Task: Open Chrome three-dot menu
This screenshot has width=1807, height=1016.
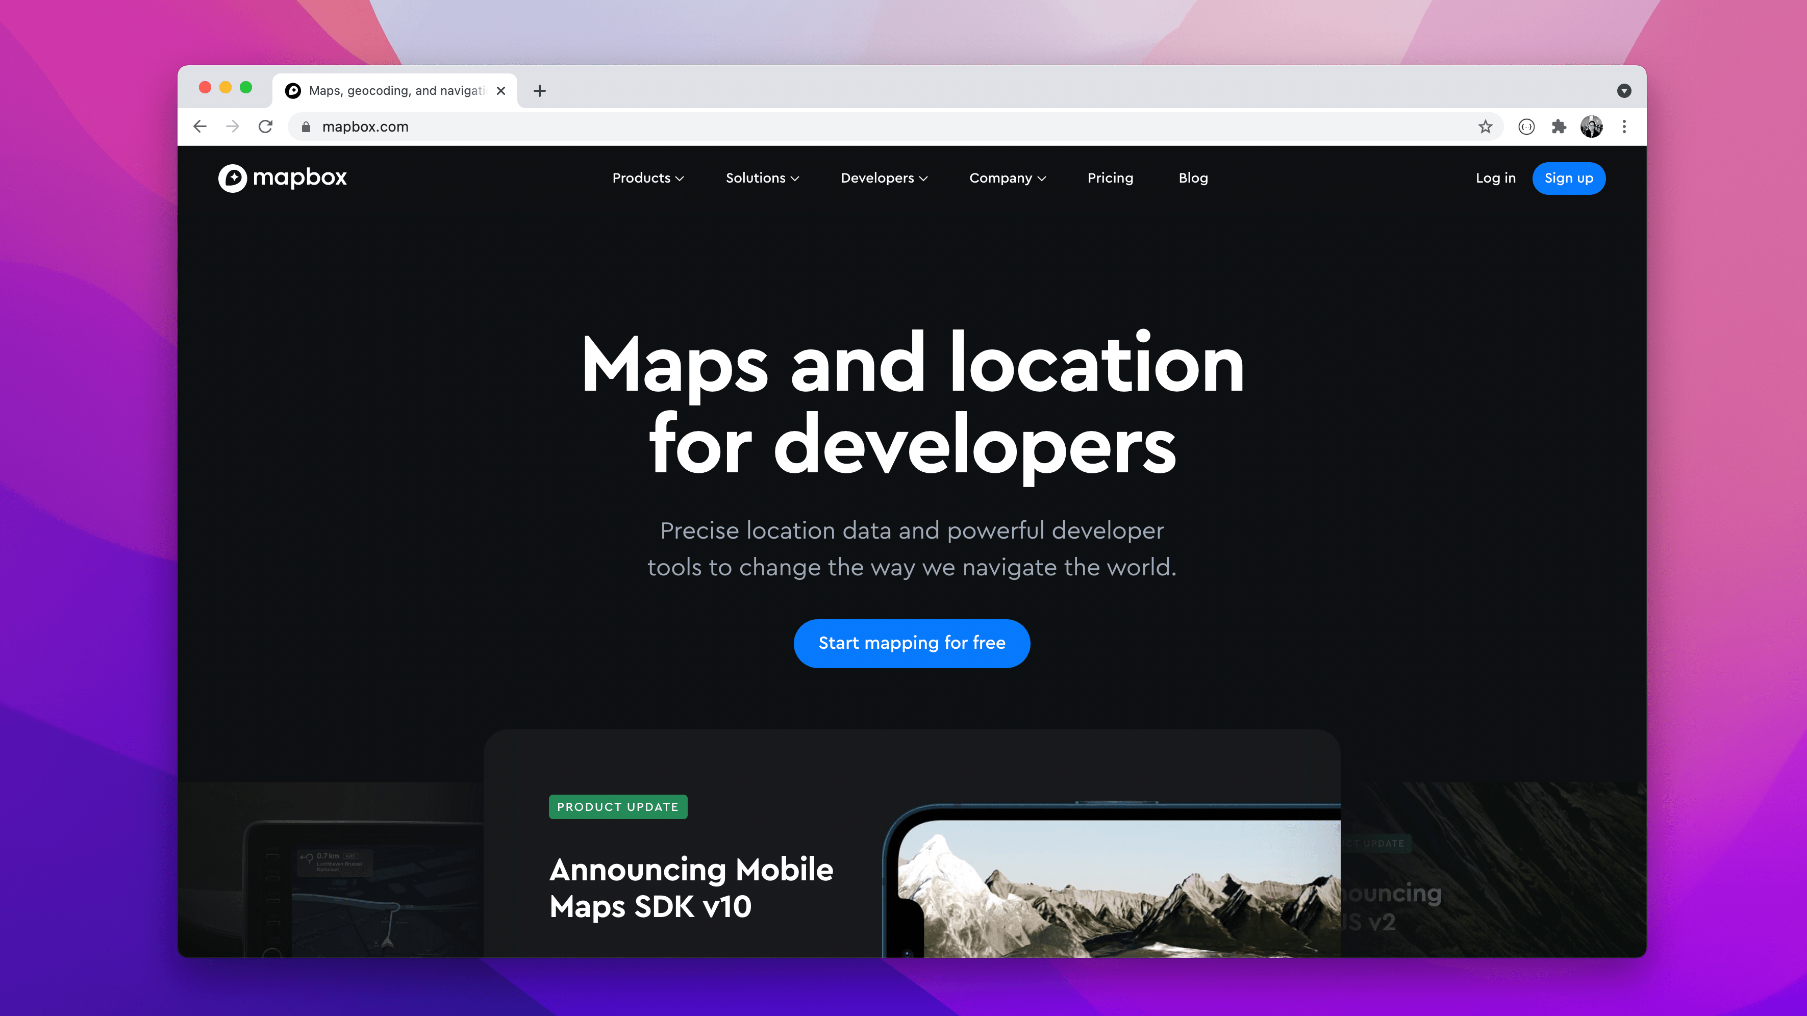Action: coord(1624,127)
